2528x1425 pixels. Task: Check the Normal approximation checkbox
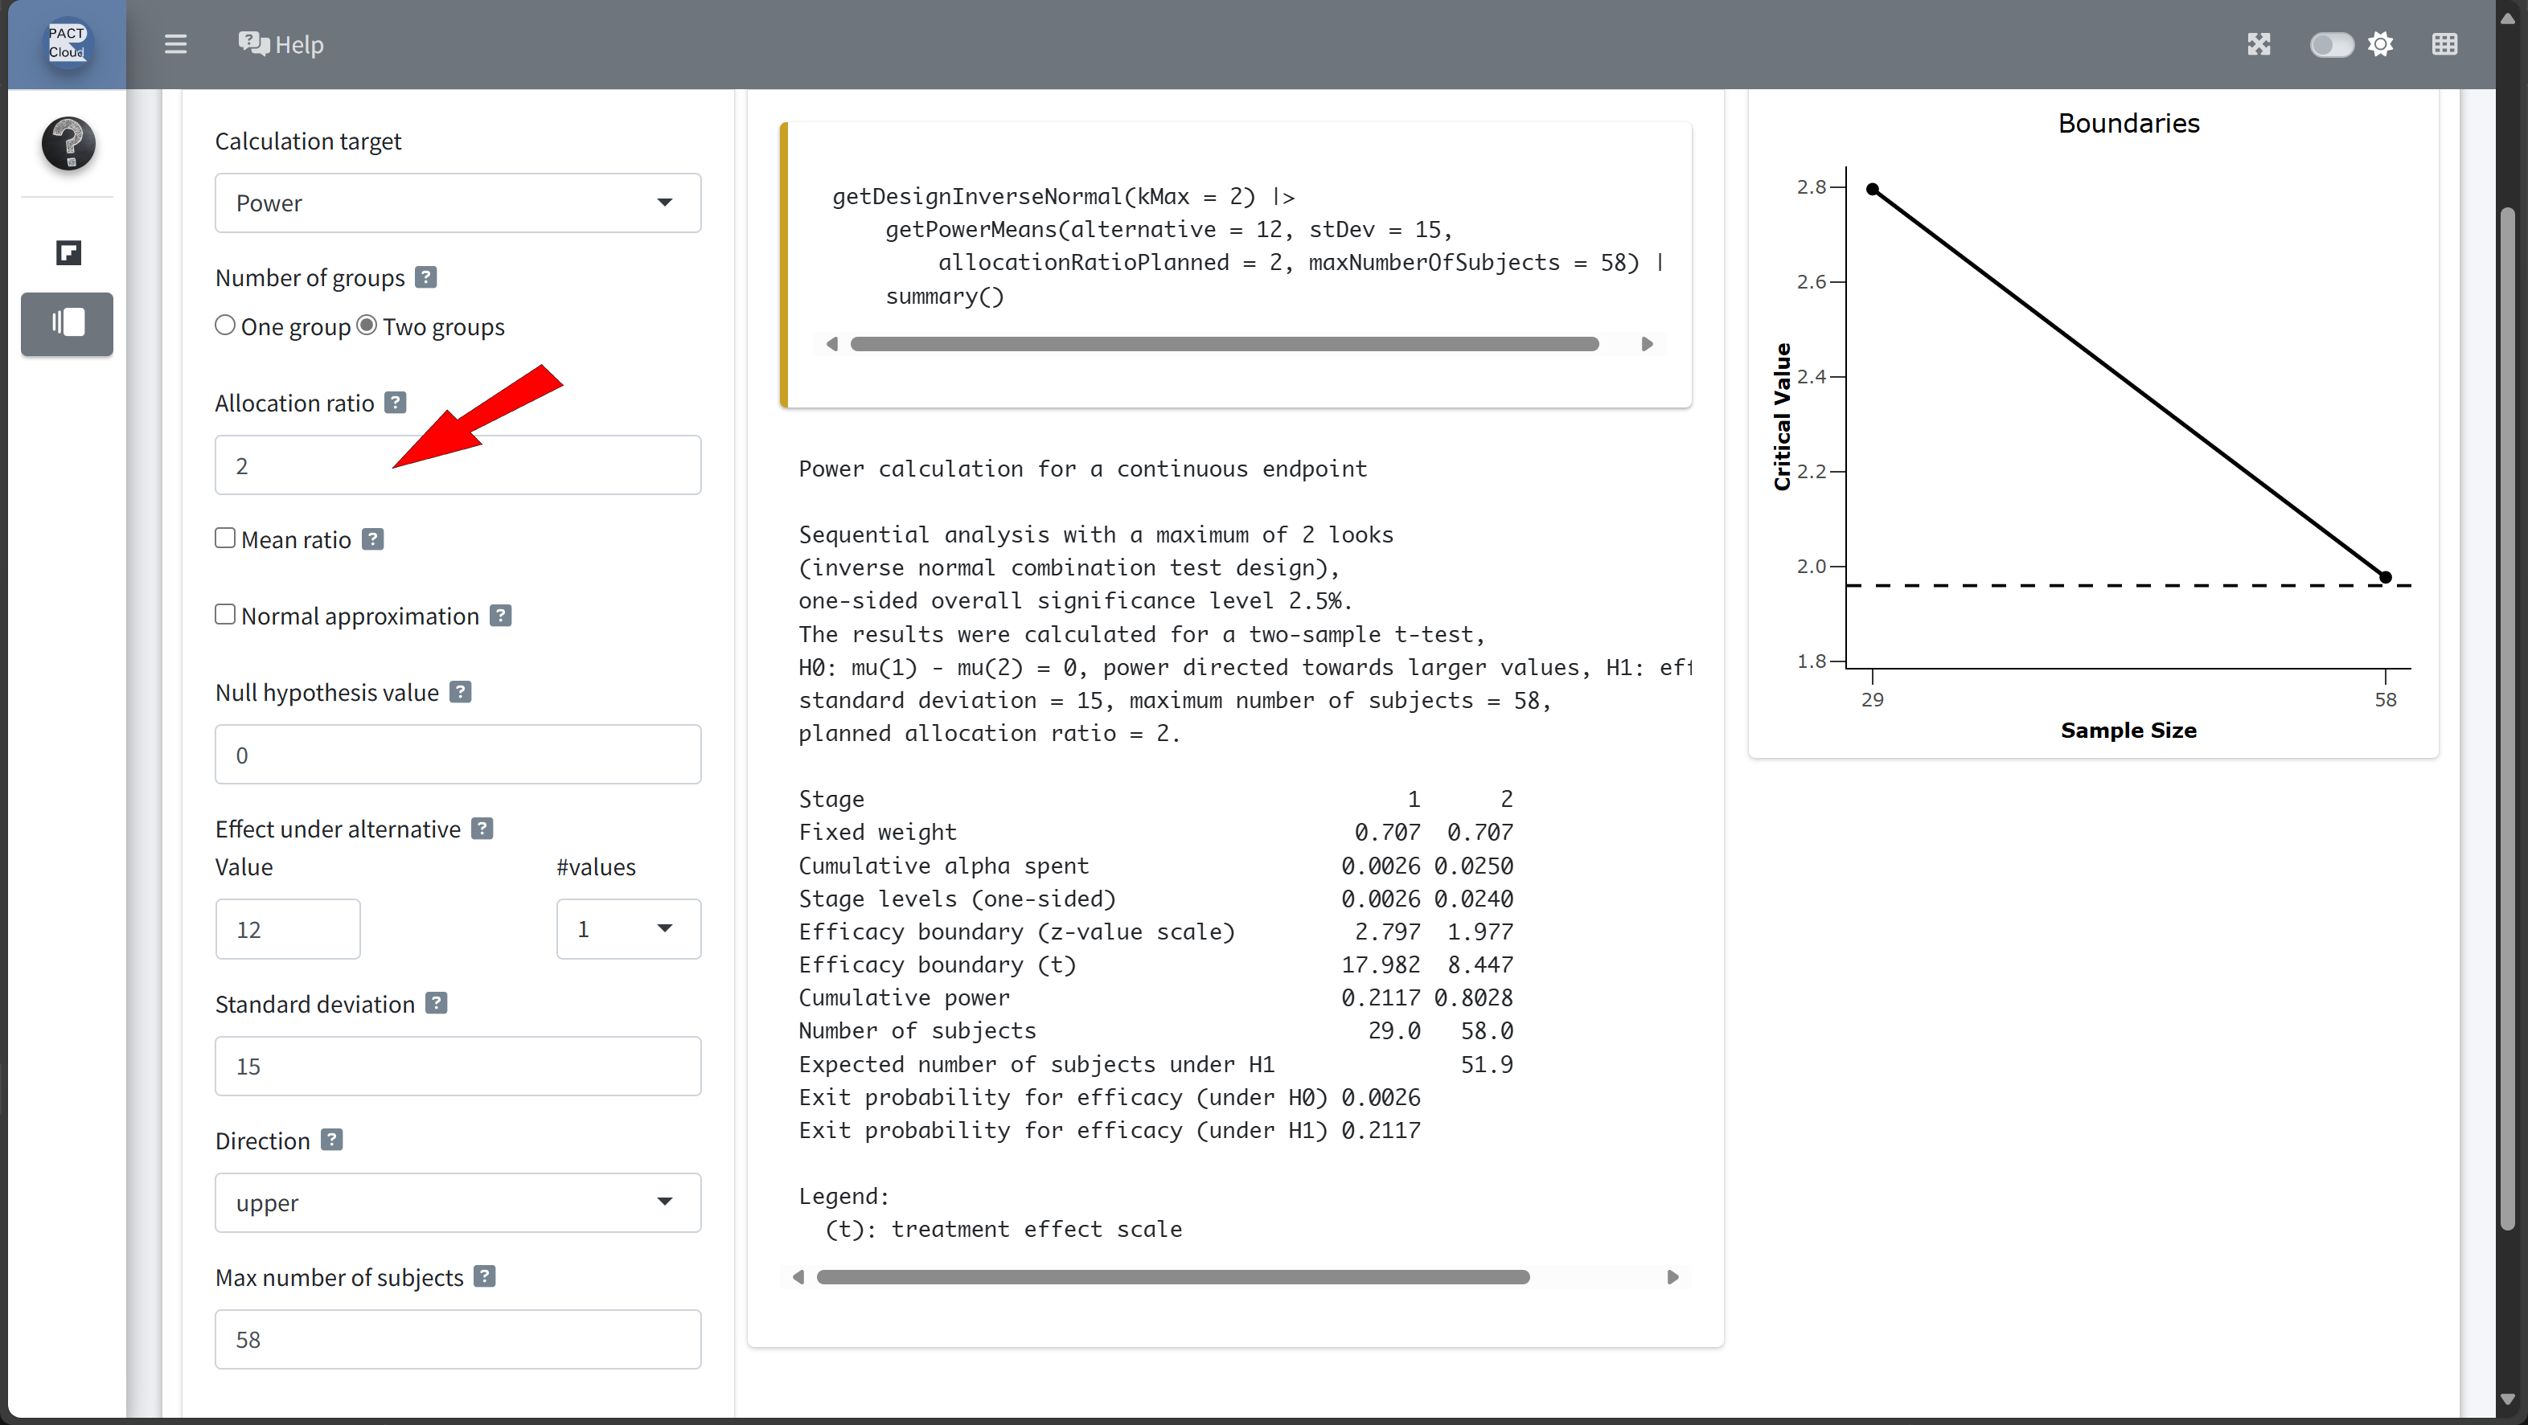[224, 615]
